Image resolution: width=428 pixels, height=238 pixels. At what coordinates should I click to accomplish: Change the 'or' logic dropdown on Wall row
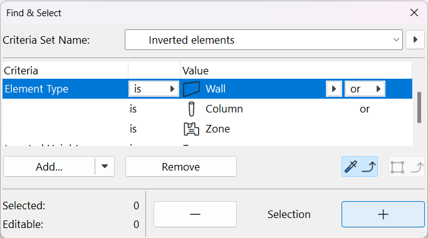pyautogui.click(x=365, y=89)
